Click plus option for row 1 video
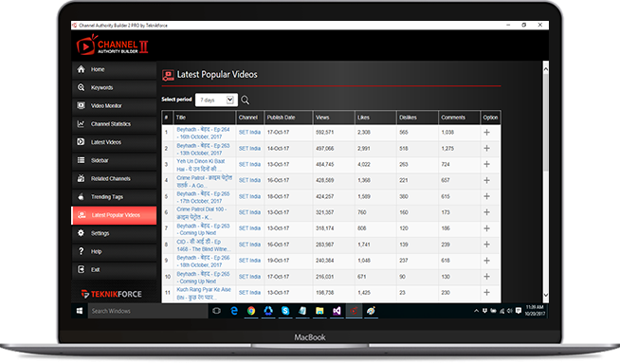Screen dimensions: 620x363 click(x=486, y=133)
